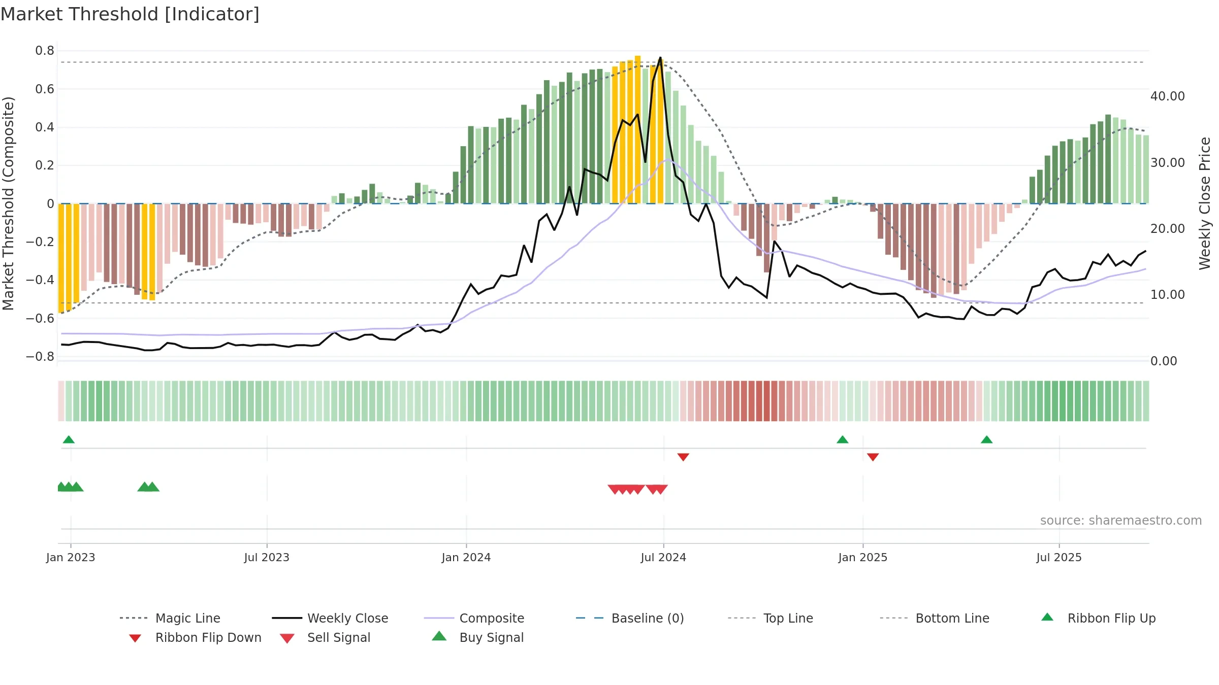Toggle the Magic Line legend entry
The height and width of the screenshot is (685, 1219).
[x=170, y=618]
